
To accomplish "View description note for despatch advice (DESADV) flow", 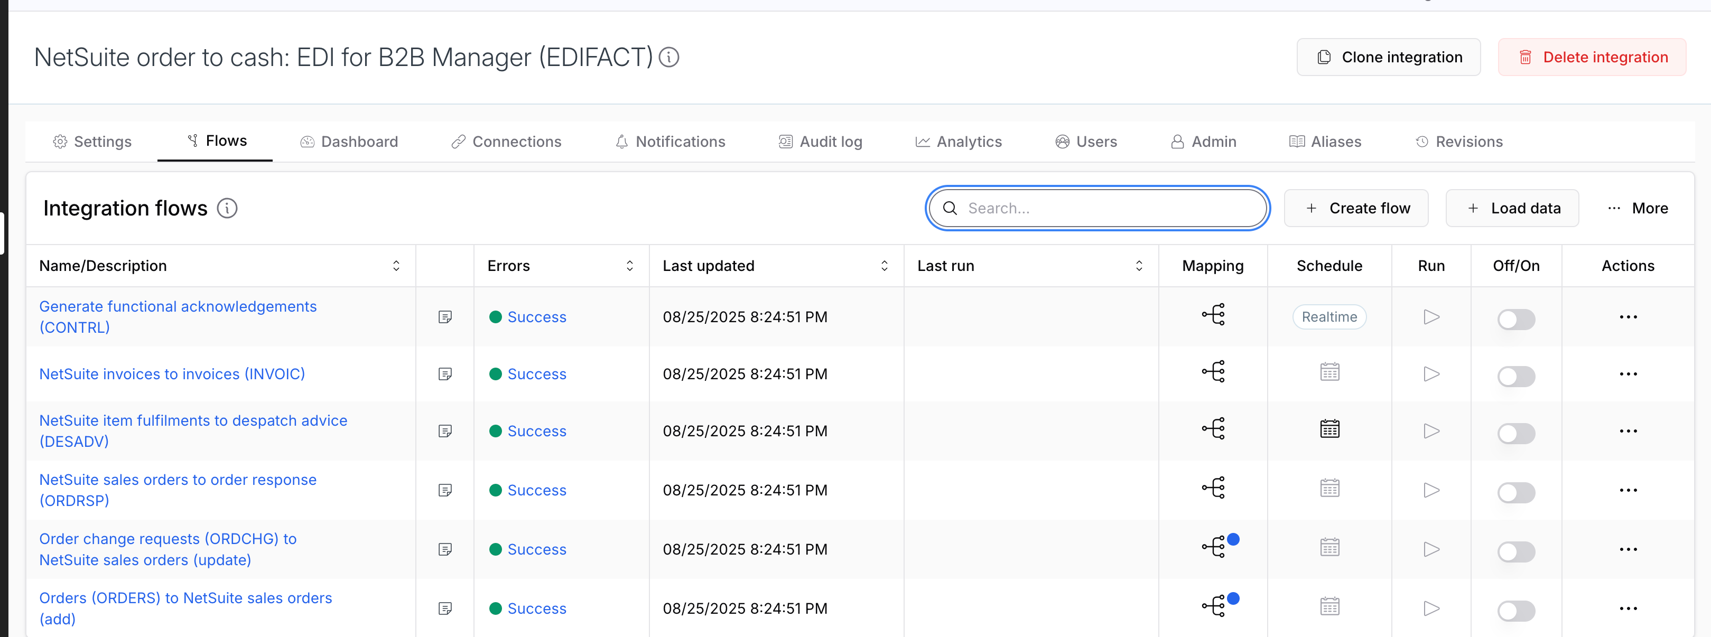I will click(445, 431).
